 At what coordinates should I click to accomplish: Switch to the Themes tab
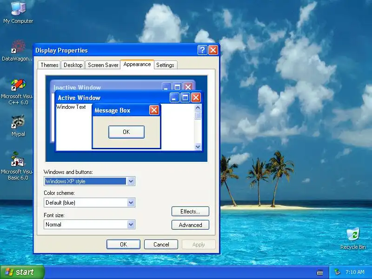49,65
